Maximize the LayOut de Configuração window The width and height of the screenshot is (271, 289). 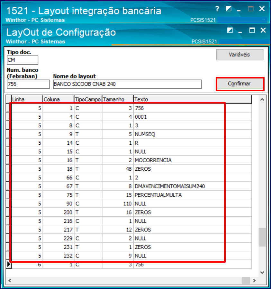(x=252, y=30)
